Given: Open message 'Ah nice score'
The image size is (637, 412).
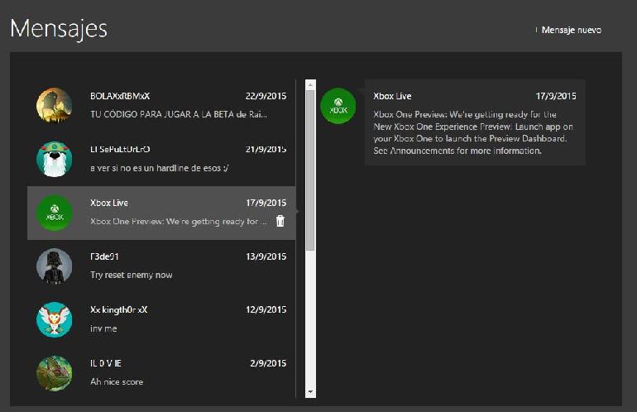Looking at the screenshot, I should point(117,382).
